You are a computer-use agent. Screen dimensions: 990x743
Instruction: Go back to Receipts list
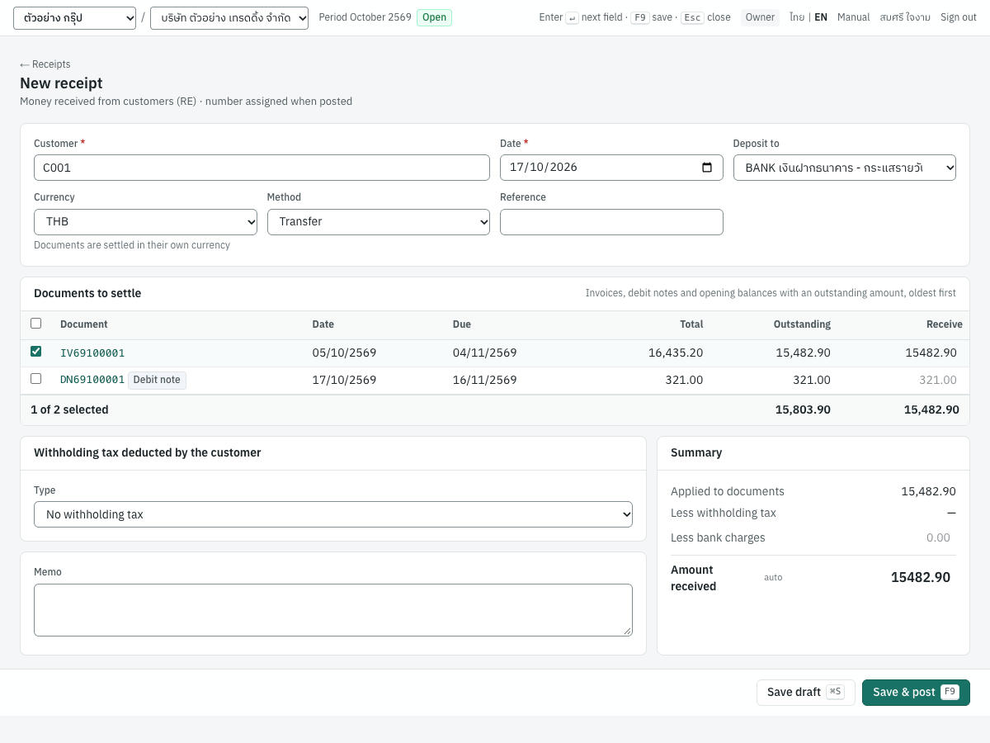45,64
